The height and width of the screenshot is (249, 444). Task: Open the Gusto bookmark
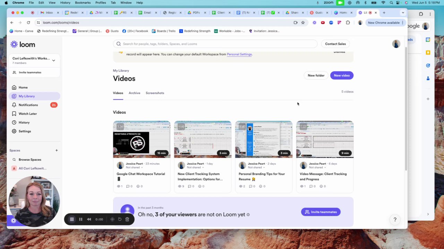(112, 31)
